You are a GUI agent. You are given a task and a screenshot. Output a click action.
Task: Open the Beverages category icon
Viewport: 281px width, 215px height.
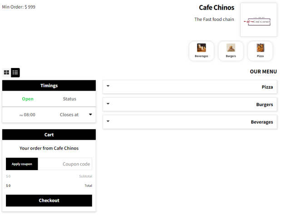coord(201,50)
